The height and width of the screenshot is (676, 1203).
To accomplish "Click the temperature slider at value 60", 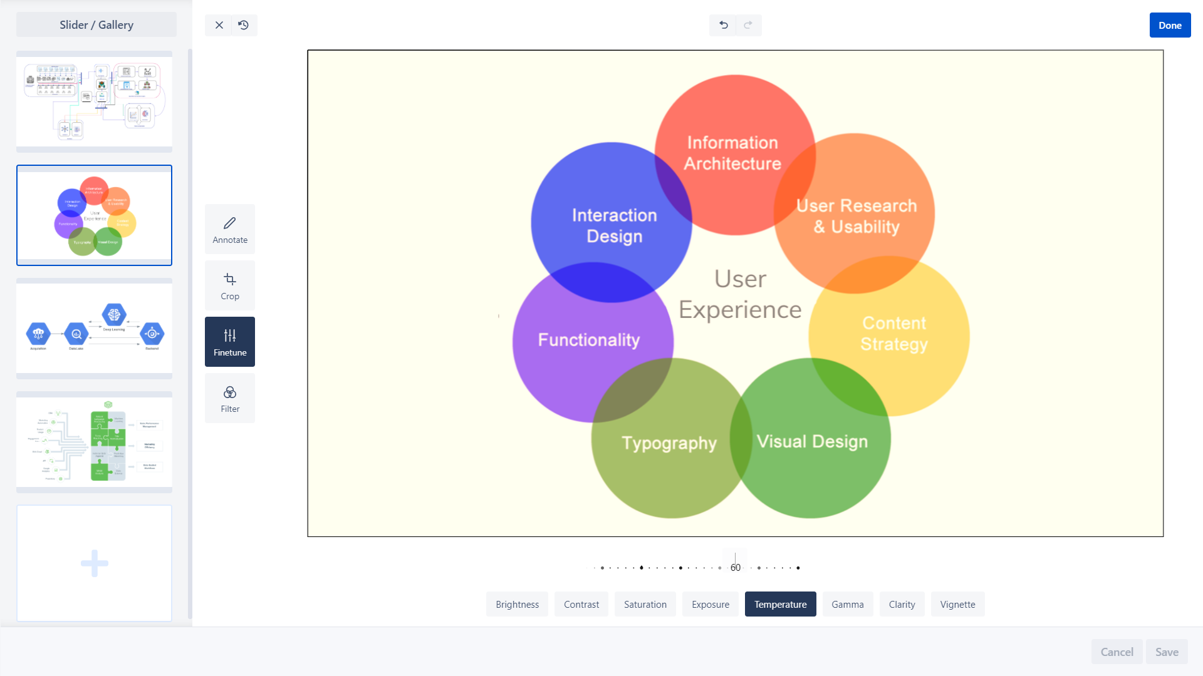I will click(x=735, y=567).
